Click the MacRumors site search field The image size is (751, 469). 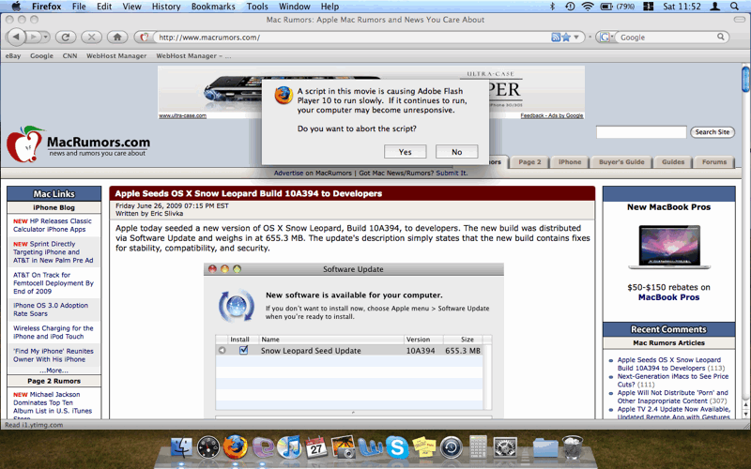click(641, 132)
